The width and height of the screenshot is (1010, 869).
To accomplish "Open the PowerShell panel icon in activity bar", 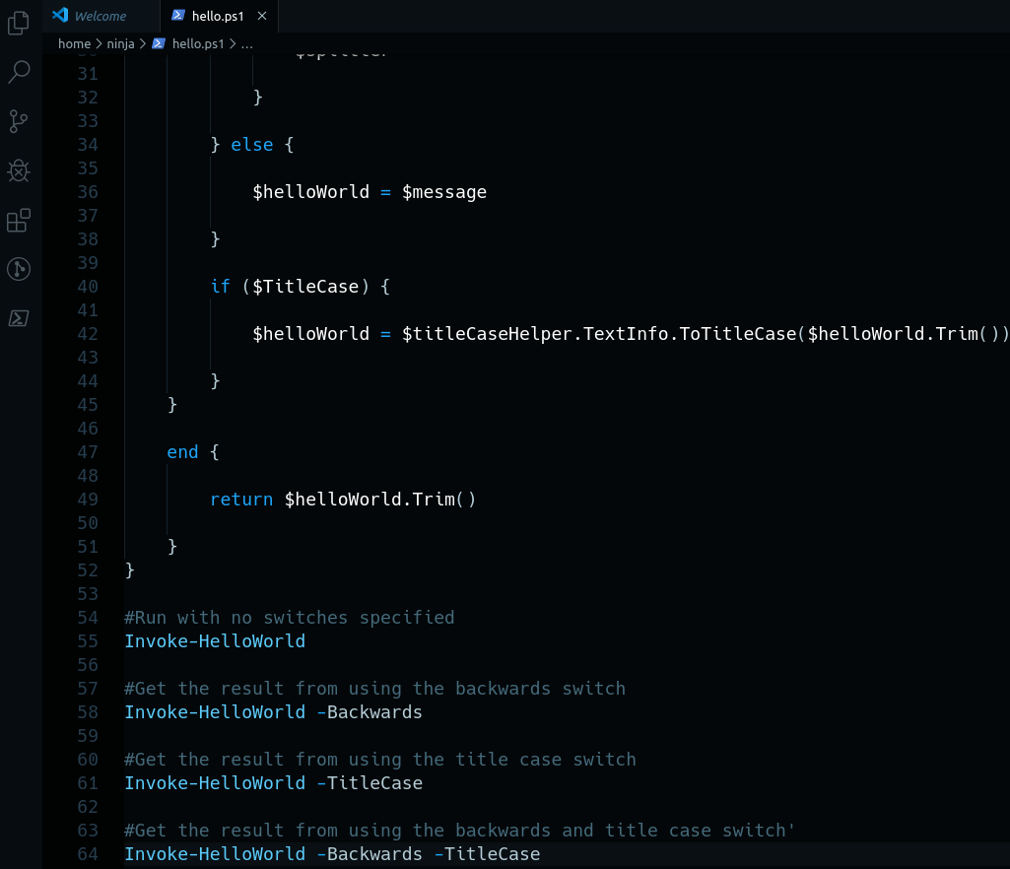I will [x=19, y=318].
